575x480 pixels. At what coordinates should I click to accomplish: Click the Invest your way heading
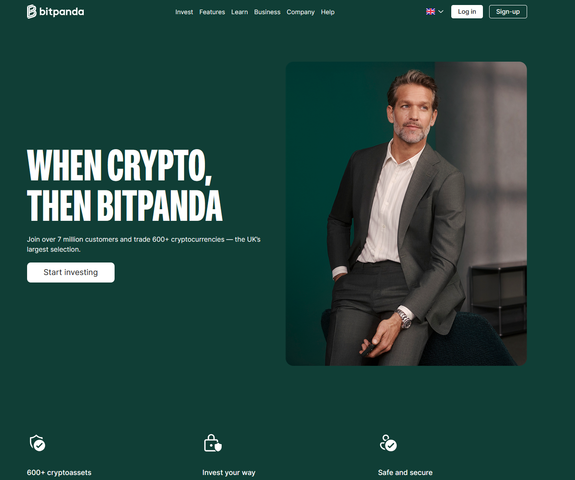point(229,472)
